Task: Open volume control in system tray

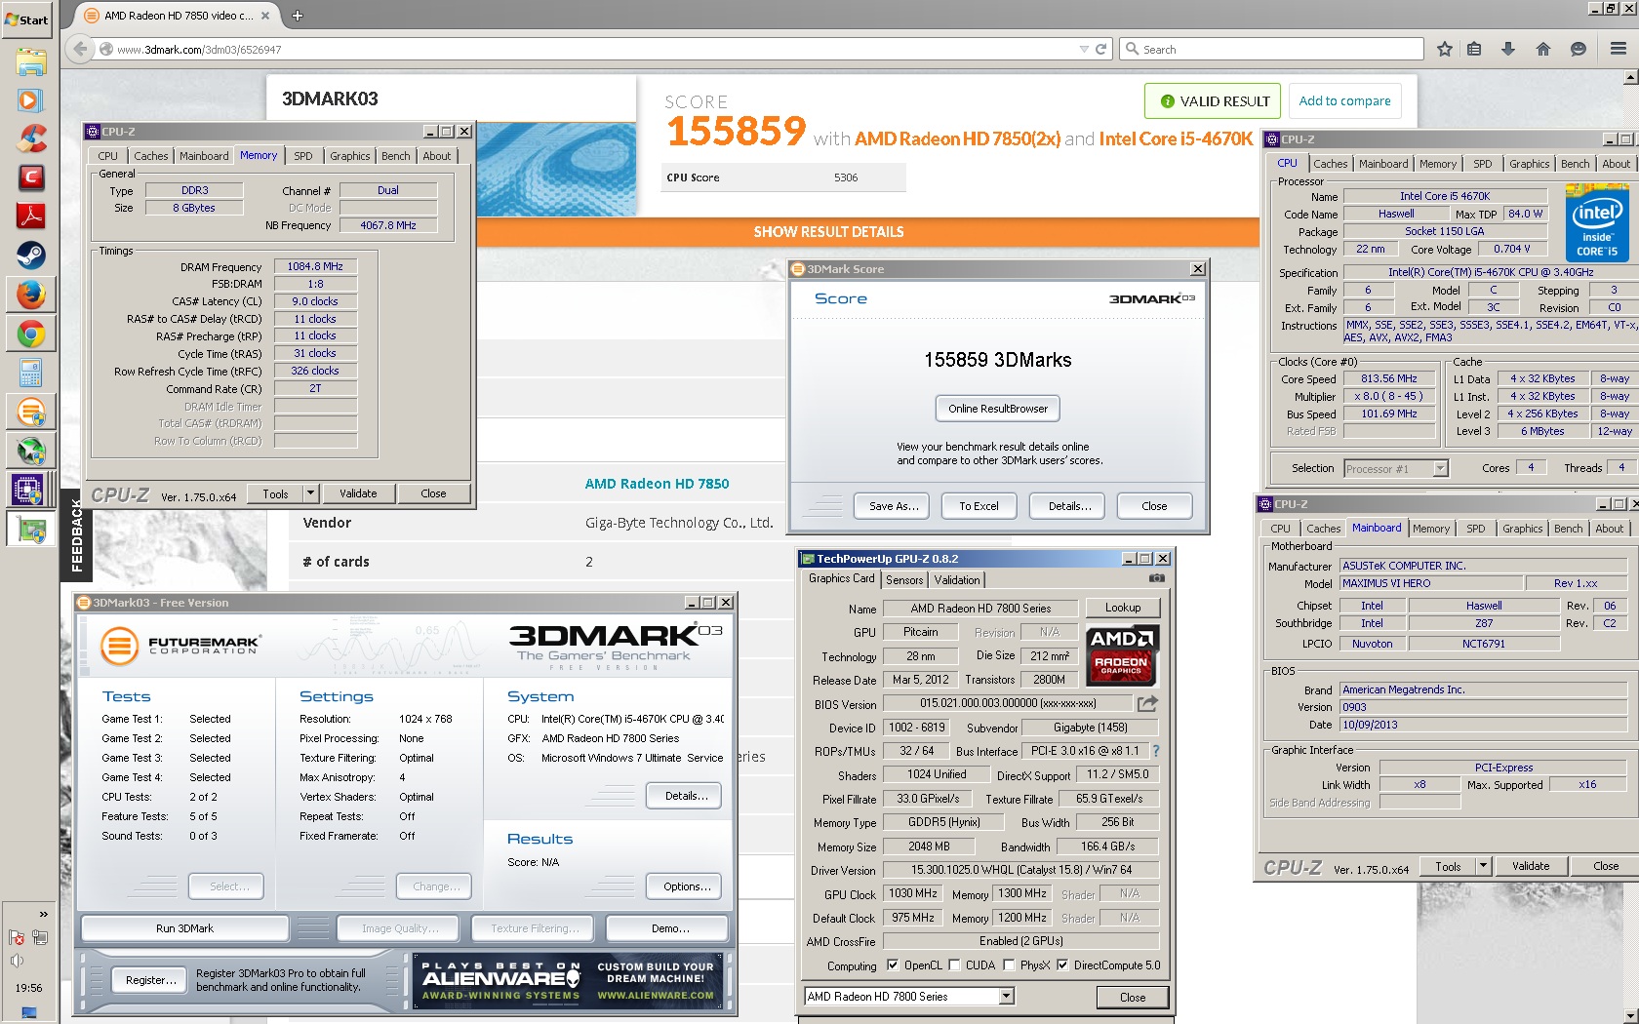Action: (17, 961)
